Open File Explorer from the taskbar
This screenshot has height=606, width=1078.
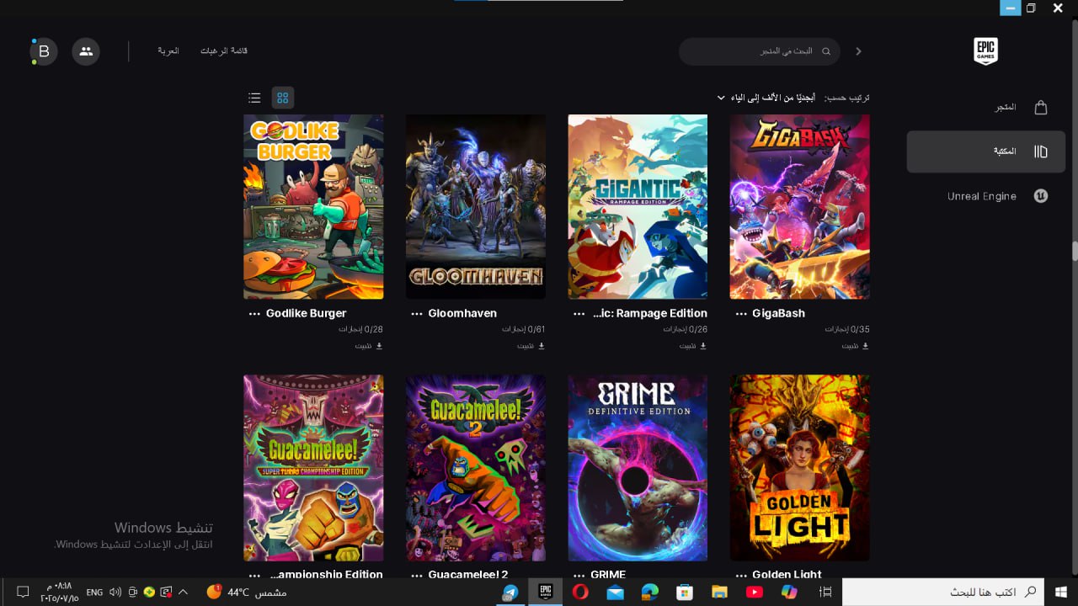pos(719,592)
